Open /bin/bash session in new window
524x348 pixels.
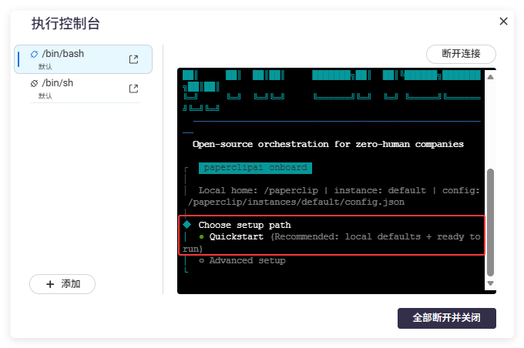[133, 59]
